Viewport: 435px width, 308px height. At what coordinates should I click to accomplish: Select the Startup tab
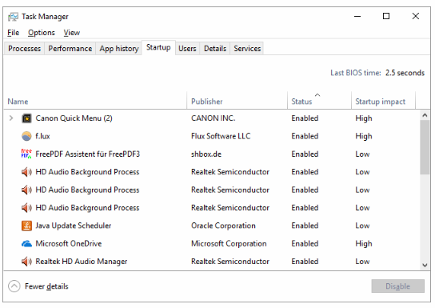tap(158, 47)
